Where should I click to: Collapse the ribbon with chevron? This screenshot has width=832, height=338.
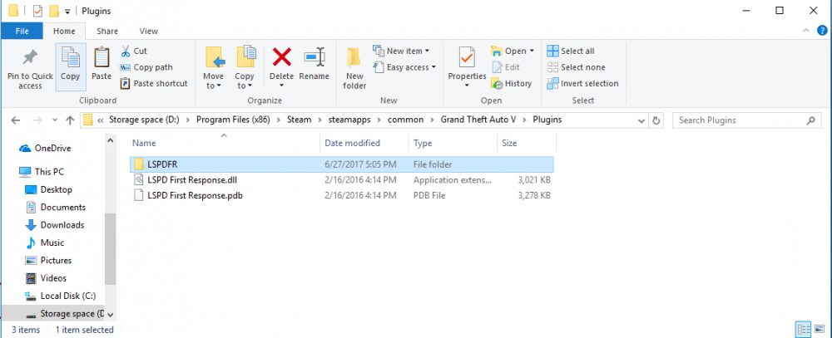(x=807, y=32)
